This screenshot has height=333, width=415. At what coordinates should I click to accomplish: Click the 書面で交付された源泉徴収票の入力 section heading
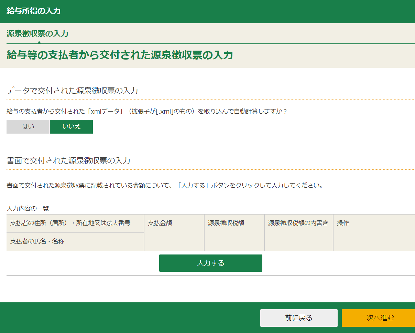[x=68, y=160]
